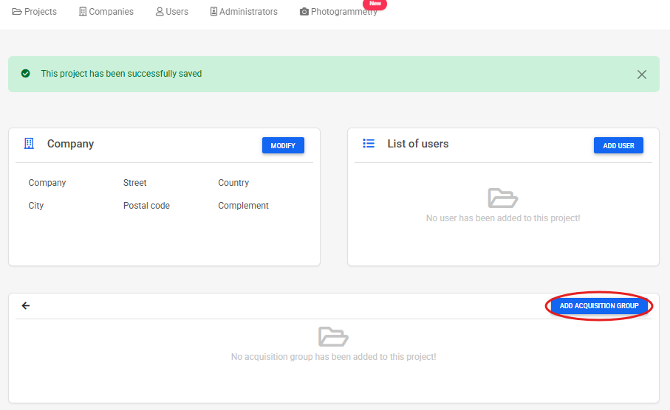Click the red New badge
Image resolution: width=670 pixels, height=410 pixels.
(375, 4)
